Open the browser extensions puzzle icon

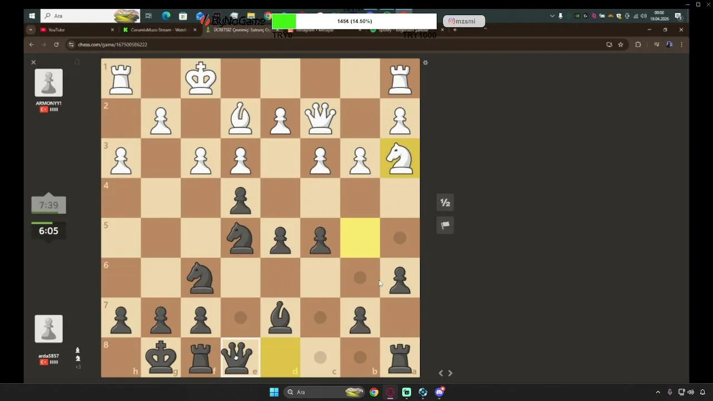638,45
